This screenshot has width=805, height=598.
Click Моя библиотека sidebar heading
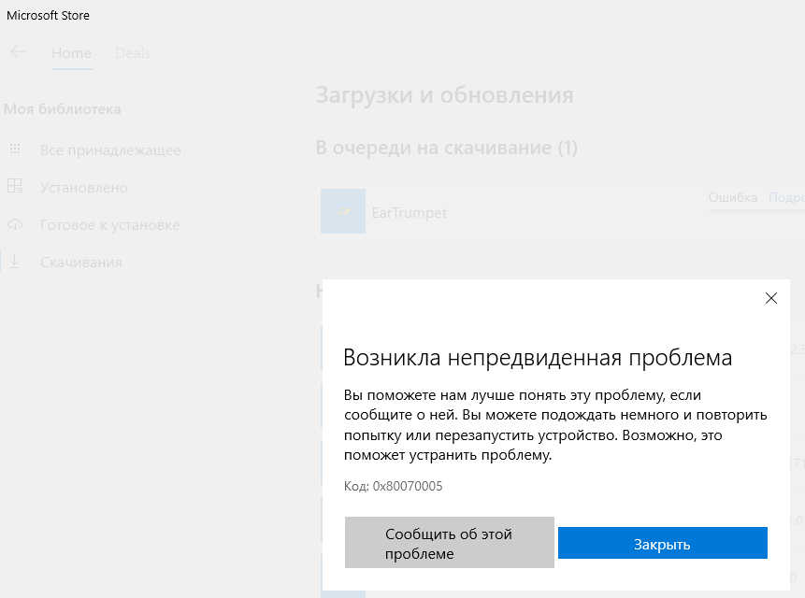point(62,109)
